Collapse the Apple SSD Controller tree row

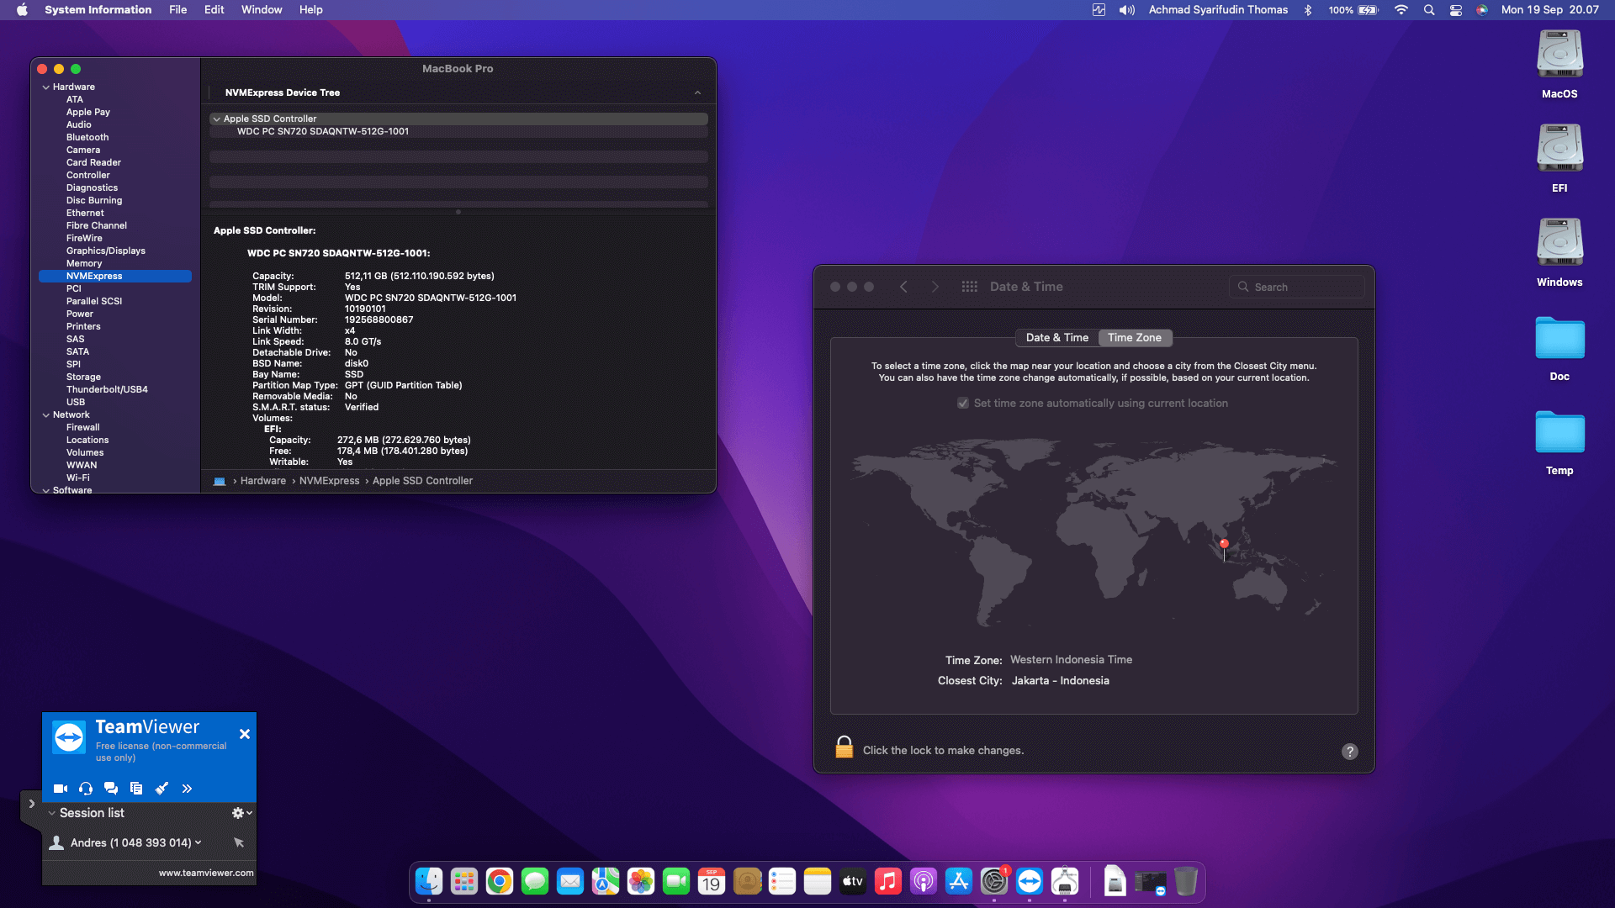[216, 119]
